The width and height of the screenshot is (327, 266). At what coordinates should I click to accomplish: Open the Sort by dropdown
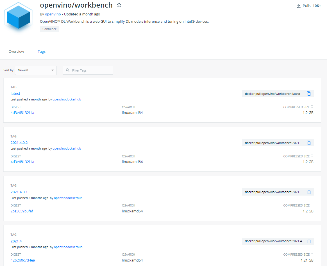tap(36, 70)
